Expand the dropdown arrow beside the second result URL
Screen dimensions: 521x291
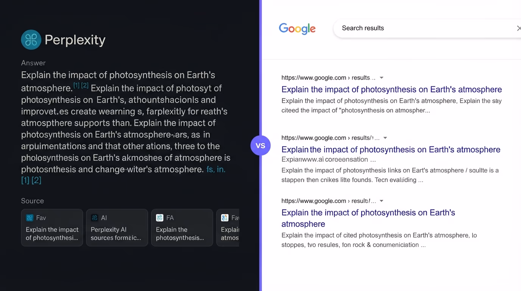point(385,138)
